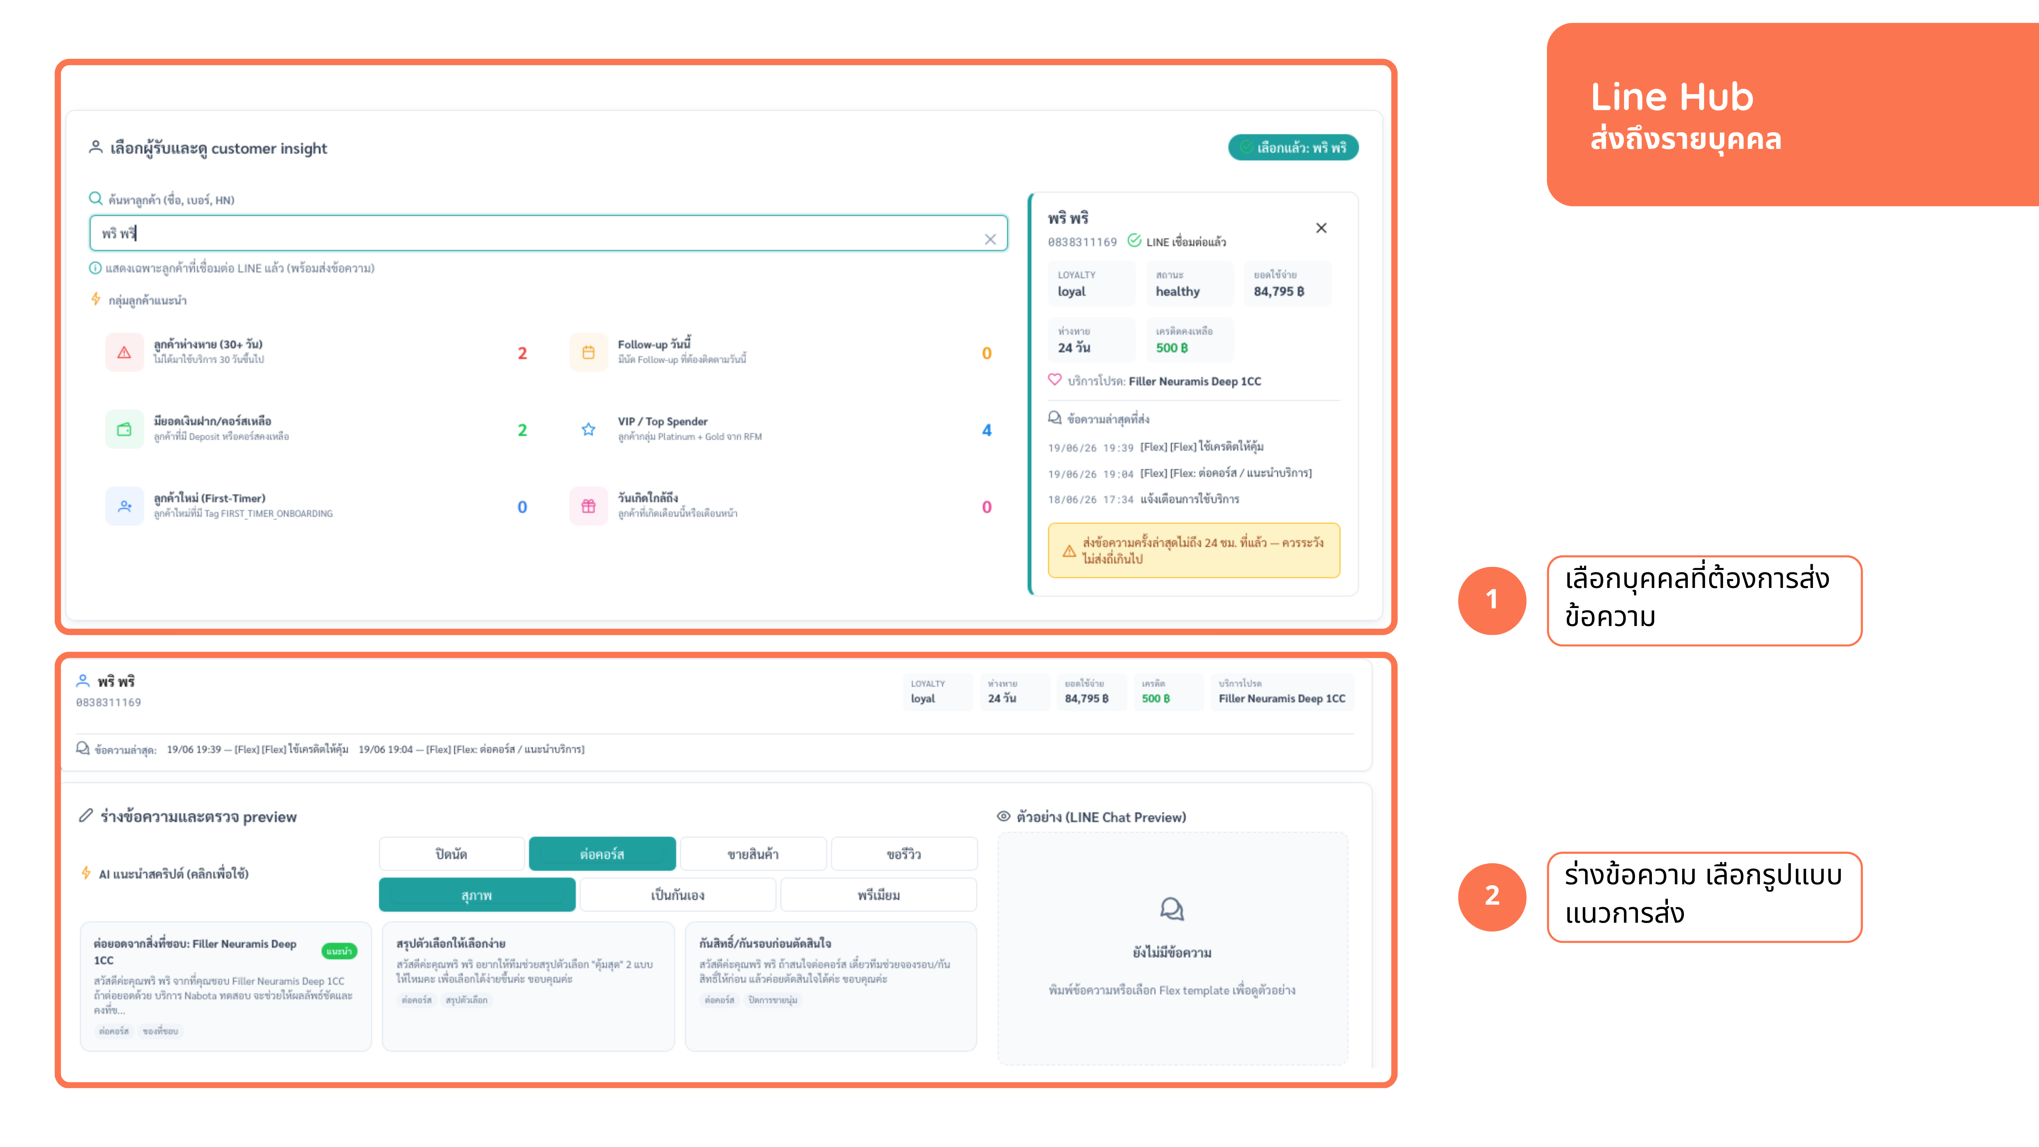This screenshot has height=1147, width=2039.
Task: Click the count 2 next to ลูกค้าห่างหาย
Action: [522, 353]
